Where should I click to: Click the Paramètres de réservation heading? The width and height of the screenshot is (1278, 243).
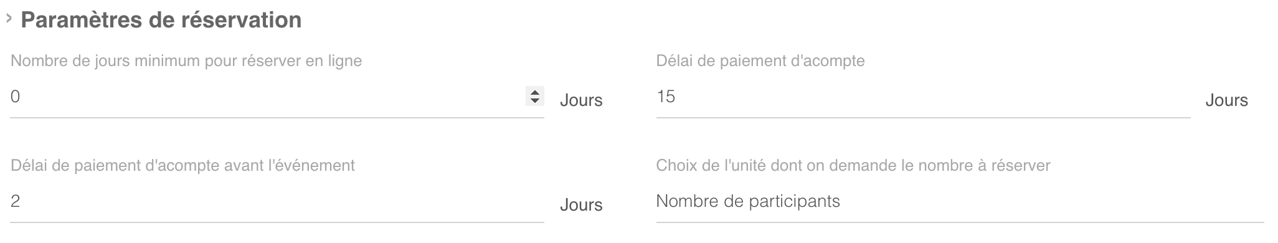click(161, 20)
